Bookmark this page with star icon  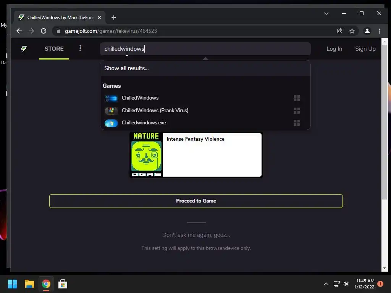pos(352,31)
